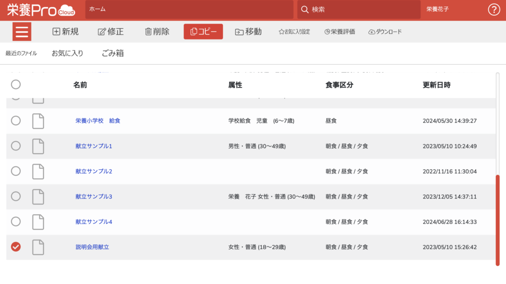This screenshot has height=284, width=506.
Task: Click the red vertical scrollbar thumb
Action: (x=497, y=220)
